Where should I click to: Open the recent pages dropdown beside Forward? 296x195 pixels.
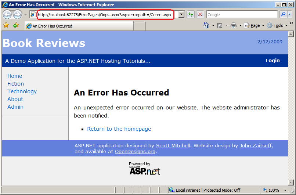[25, 15]
